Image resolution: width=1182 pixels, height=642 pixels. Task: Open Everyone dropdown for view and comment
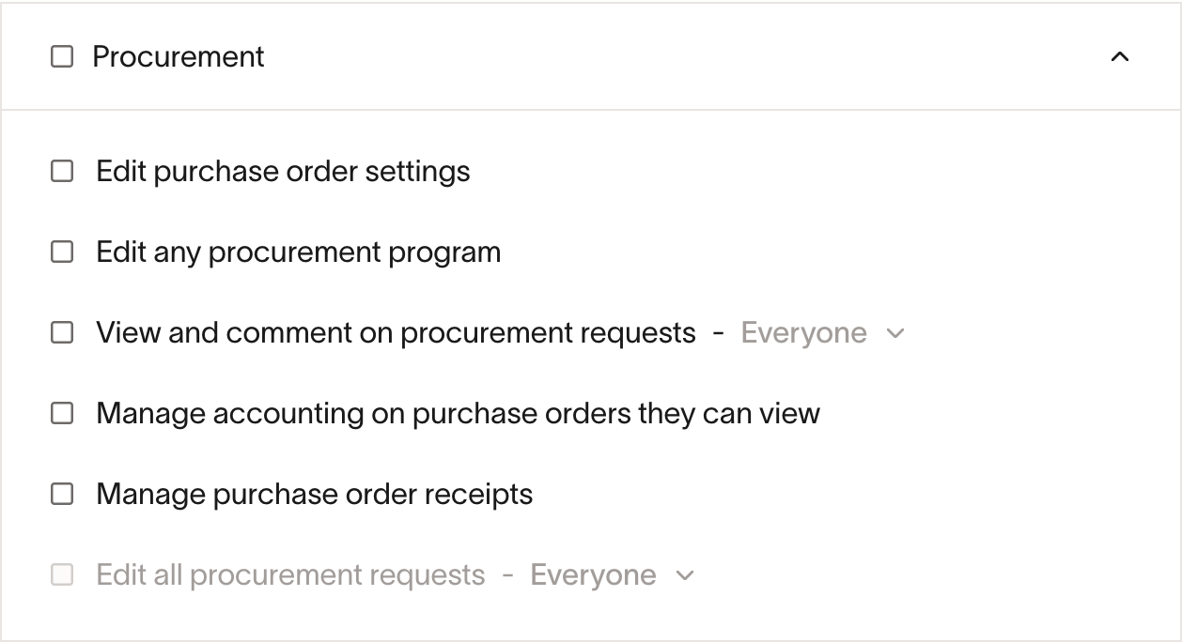[803, 333]
